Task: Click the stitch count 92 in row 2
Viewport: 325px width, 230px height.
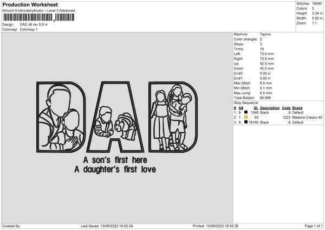Action: [x=257, y=117]
